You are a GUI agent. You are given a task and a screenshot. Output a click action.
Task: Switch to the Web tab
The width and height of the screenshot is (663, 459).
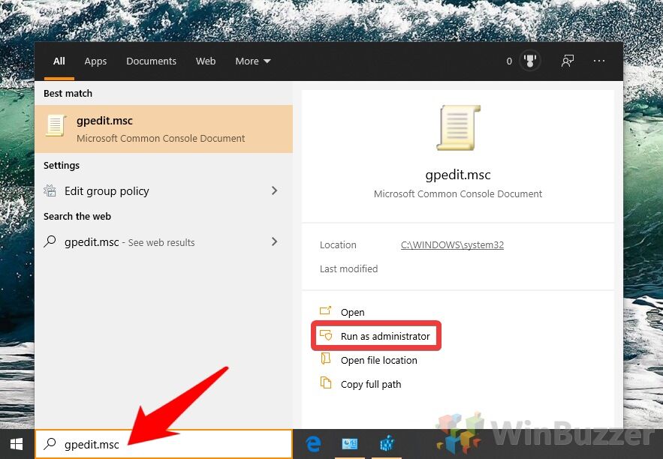[206, 61]
